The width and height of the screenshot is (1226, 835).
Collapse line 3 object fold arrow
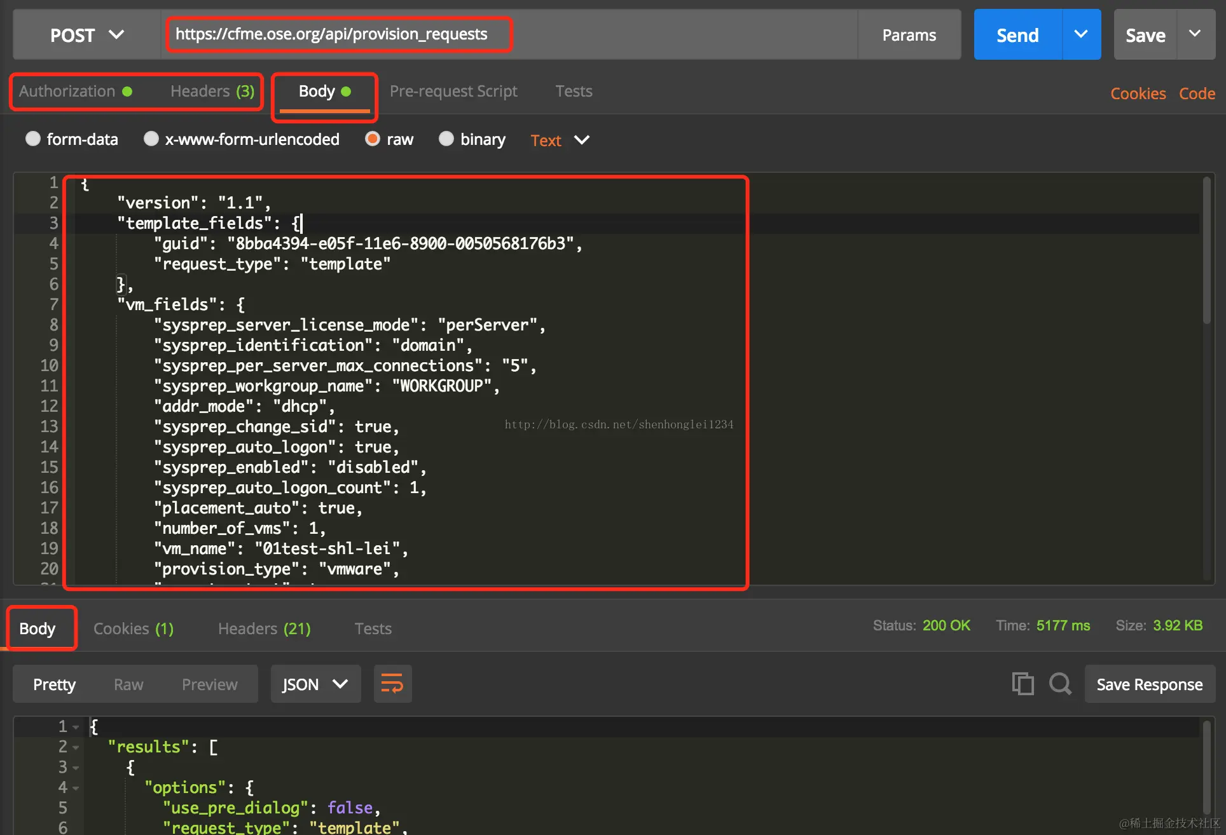(76, 768)
